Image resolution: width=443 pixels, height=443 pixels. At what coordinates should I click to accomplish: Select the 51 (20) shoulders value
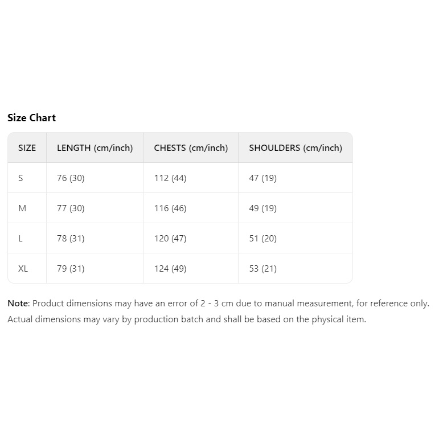point(262,239)
